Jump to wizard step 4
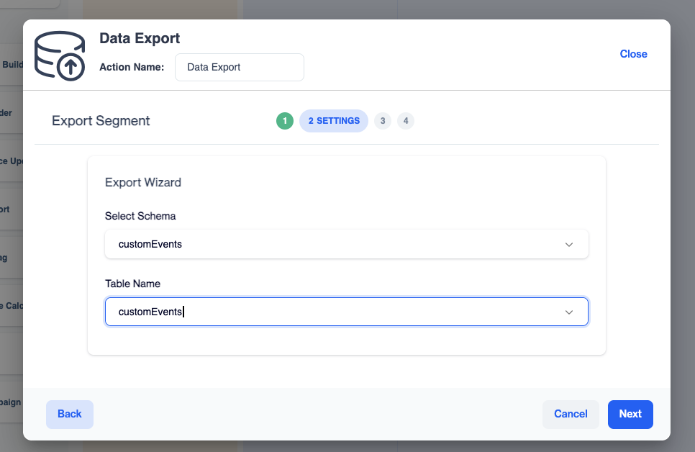 pyautogui.click(x=406, y=121)
